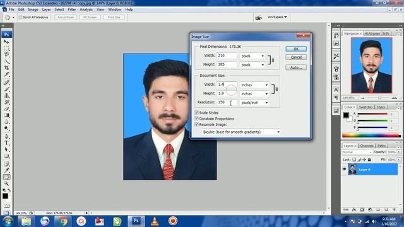Open Document Size Width inches dropdown
Screen dimensions: 404x227
pyautogui.click(x=254, y=84)
